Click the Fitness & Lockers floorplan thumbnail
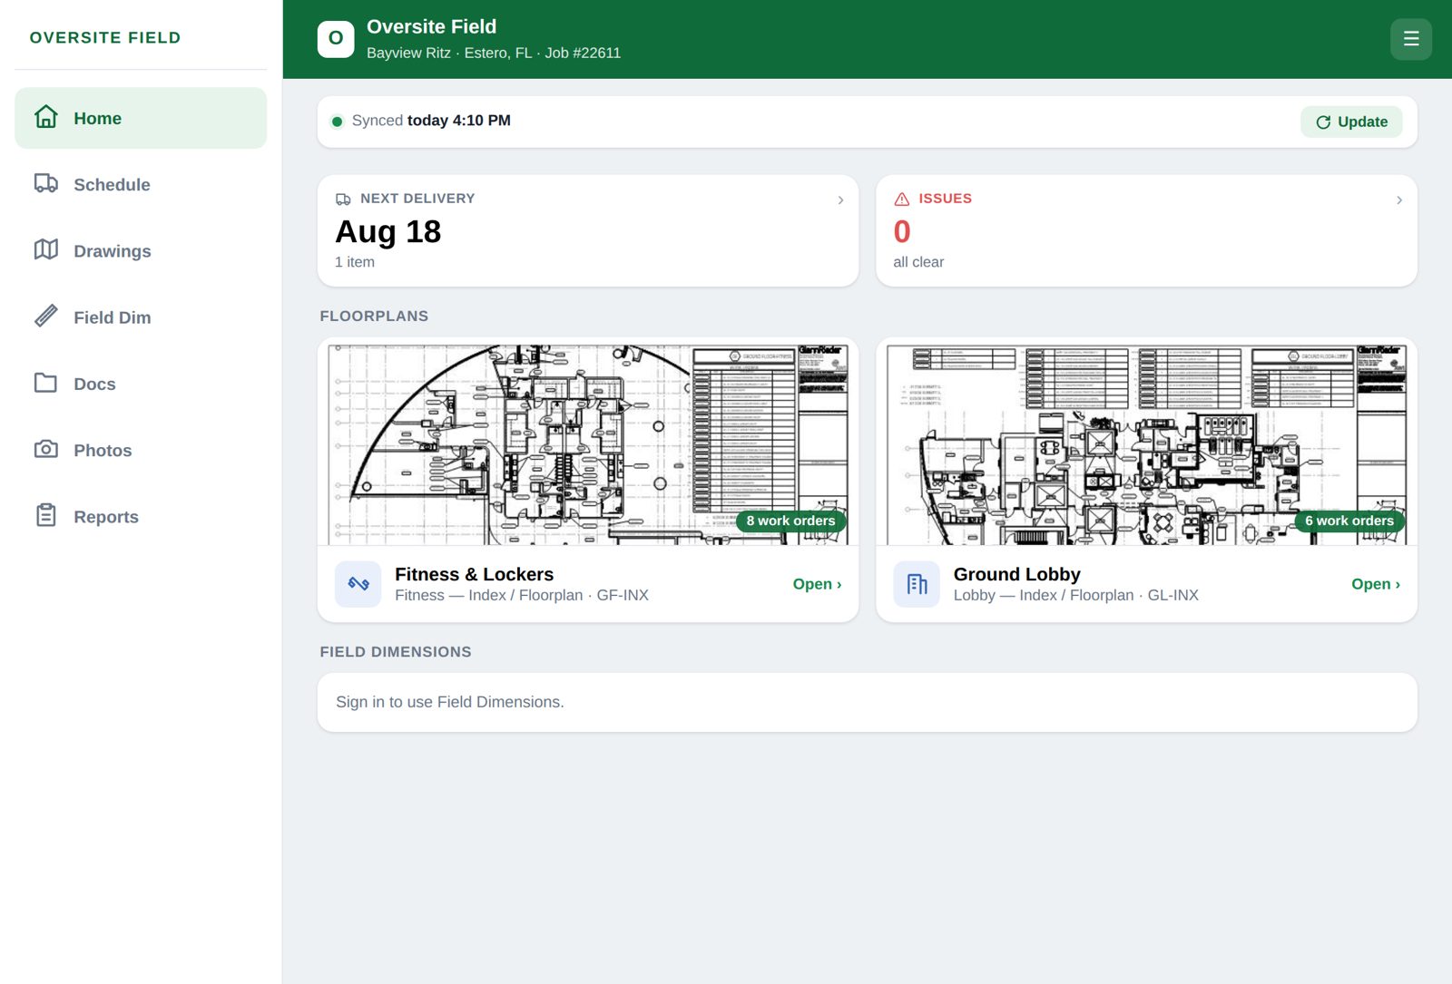 [x=588, y=443]
